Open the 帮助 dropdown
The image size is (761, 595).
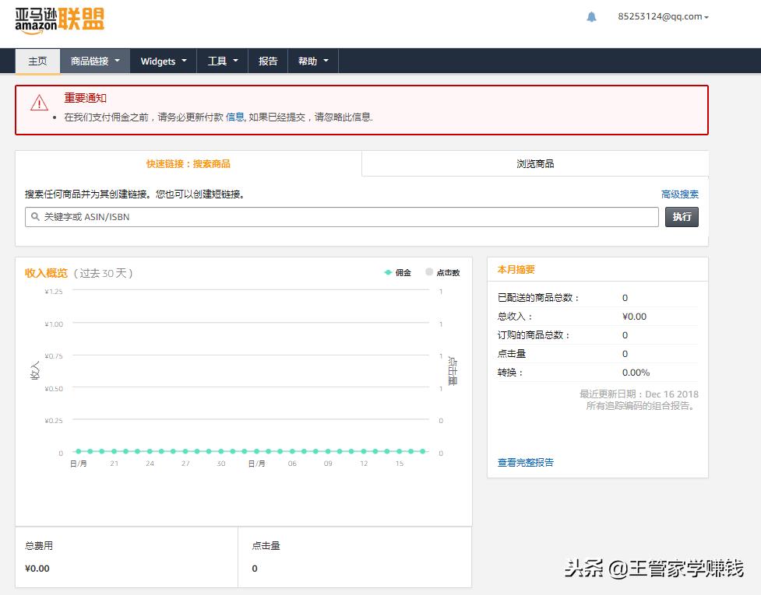[x=312, y=60]
